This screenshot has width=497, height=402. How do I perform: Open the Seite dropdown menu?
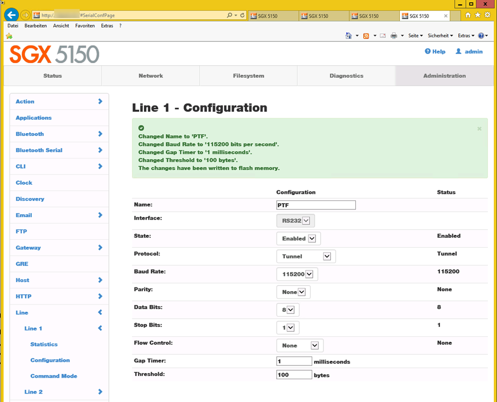click(416, 36)
